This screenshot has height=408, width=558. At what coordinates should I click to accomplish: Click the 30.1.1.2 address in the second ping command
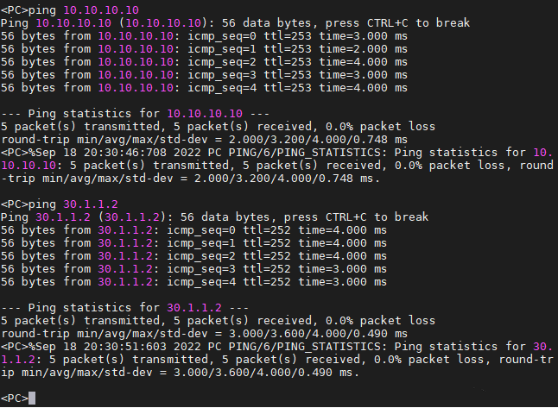(x=91, y=204)
